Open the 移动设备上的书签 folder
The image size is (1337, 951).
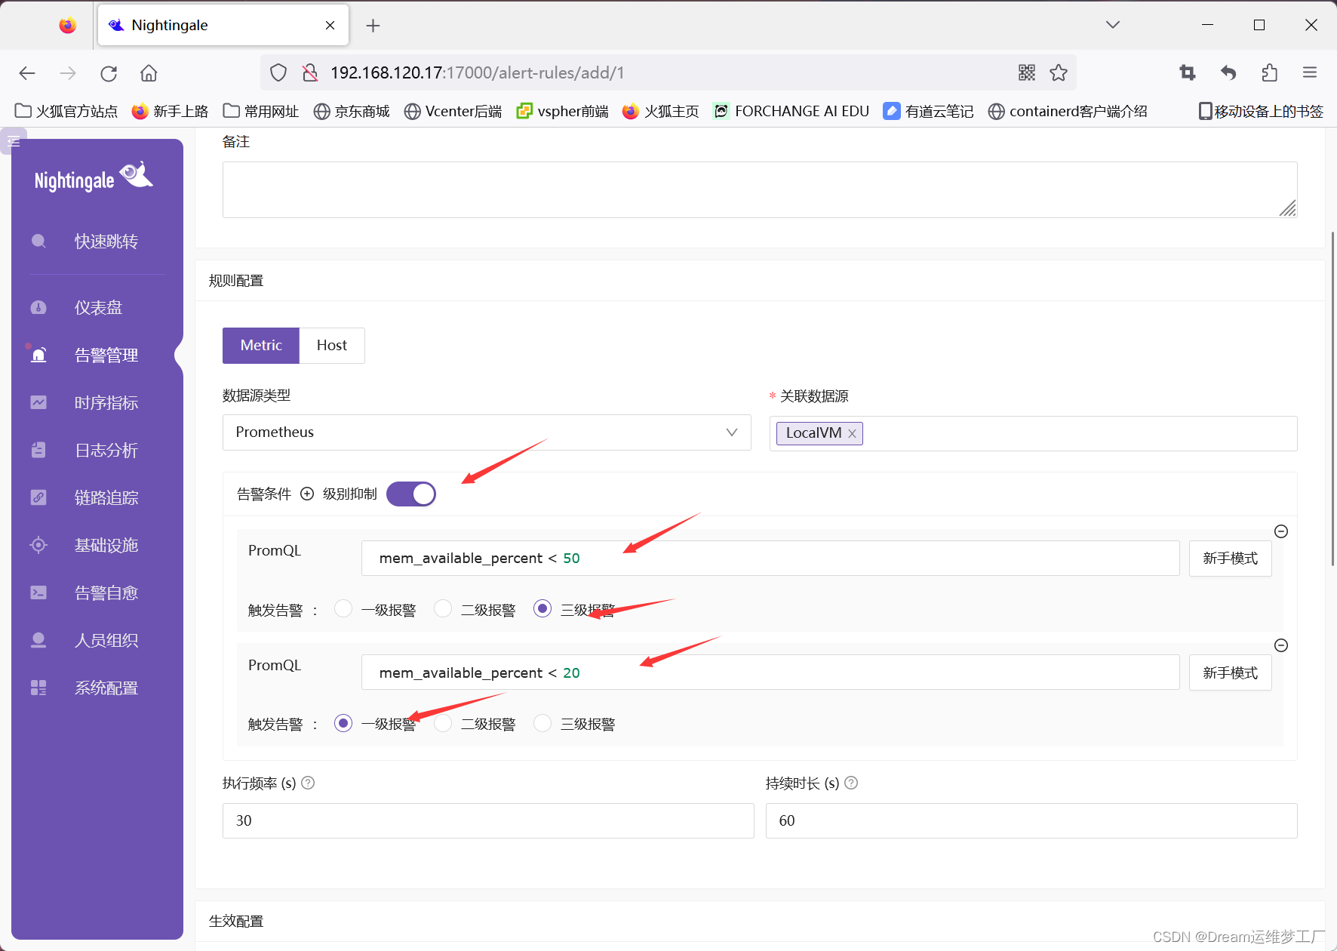pos(1261,111)
